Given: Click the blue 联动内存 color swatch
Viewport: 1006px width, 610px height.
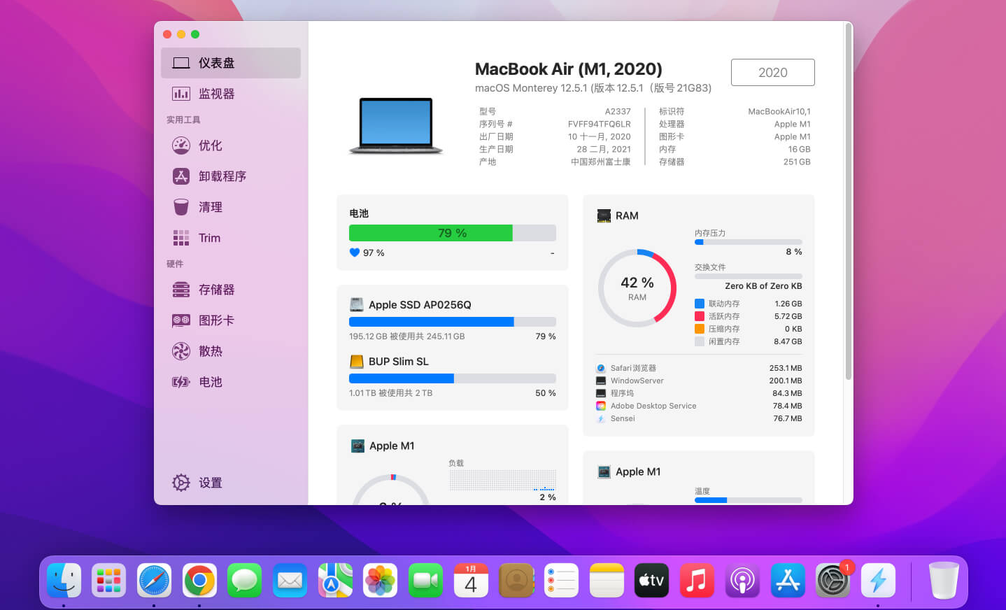Looking at the screenshot, I should coord(700,304).
